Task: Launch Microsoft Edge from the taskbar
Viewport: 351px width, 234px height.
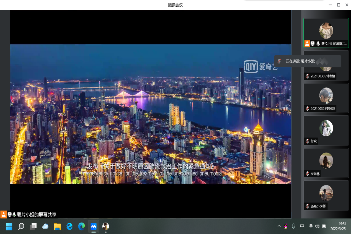Action: tap(81, 227)
